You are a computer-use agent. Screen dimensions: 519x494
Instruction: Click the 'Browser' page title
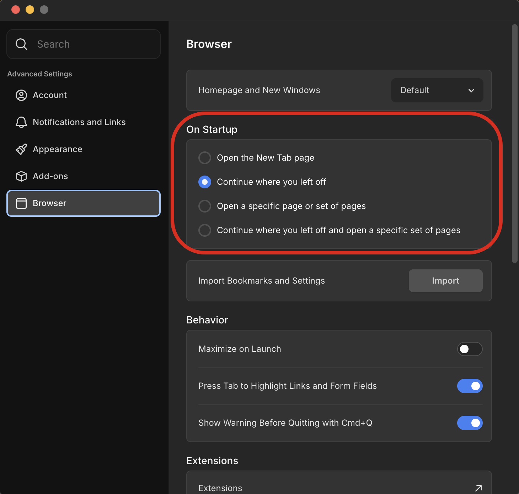209,44
